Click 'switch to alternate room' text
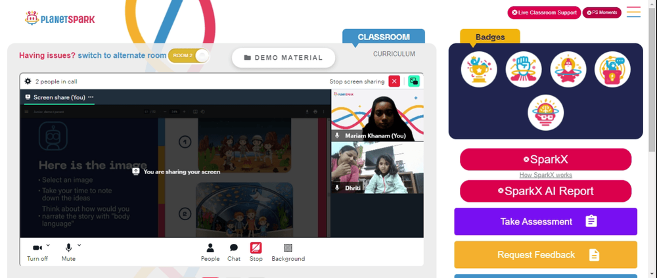This screenshot has height=278, width=657. tap(122, 55)
